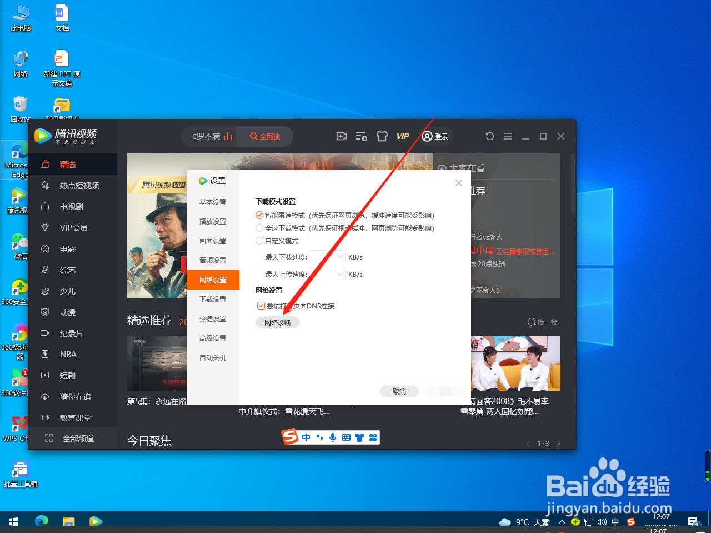This screenshot has width=711, height=533.
Task: Open the hamburger main menu icon
Action: 508,136
